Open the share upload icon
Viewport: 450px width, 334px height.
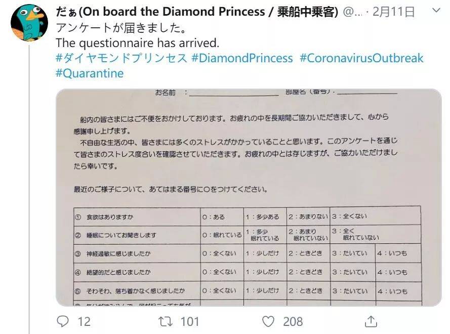371,321
